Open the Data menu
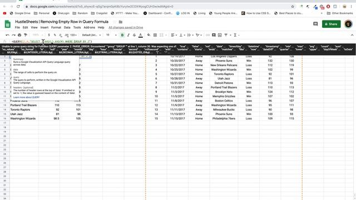The height and width of the screenshot is (200, 356). point(67,27)
